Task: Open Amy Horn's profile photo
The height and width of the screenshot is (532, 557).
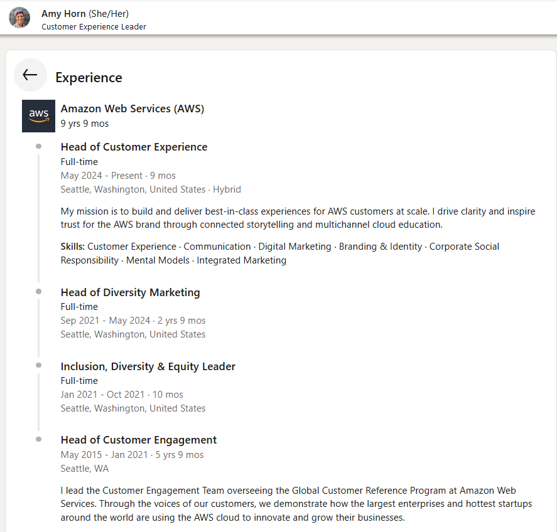Action: tap(19, 18)
